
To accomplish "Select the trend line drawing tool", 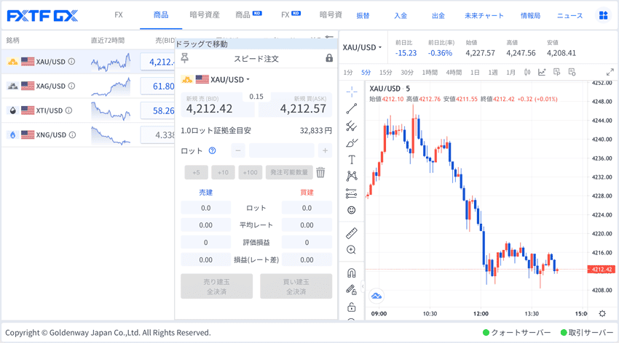I will coord(352,109).
